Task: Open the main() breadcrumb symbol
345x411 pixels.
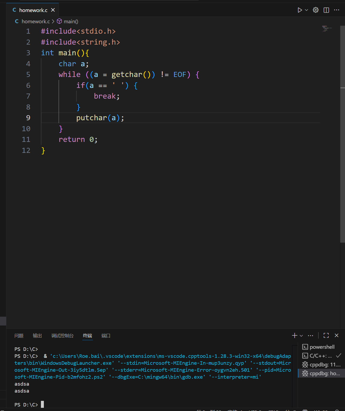Action: 68,21
